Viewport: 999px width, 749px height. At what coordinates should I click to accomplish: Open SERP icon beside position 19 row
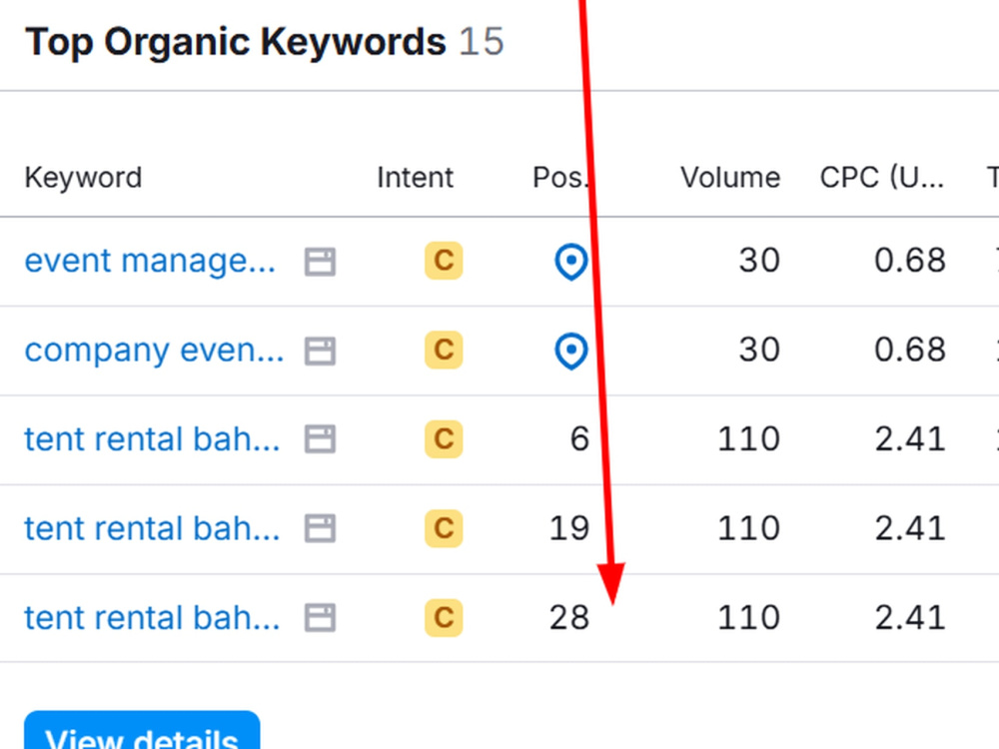click(x=320, y=528)
